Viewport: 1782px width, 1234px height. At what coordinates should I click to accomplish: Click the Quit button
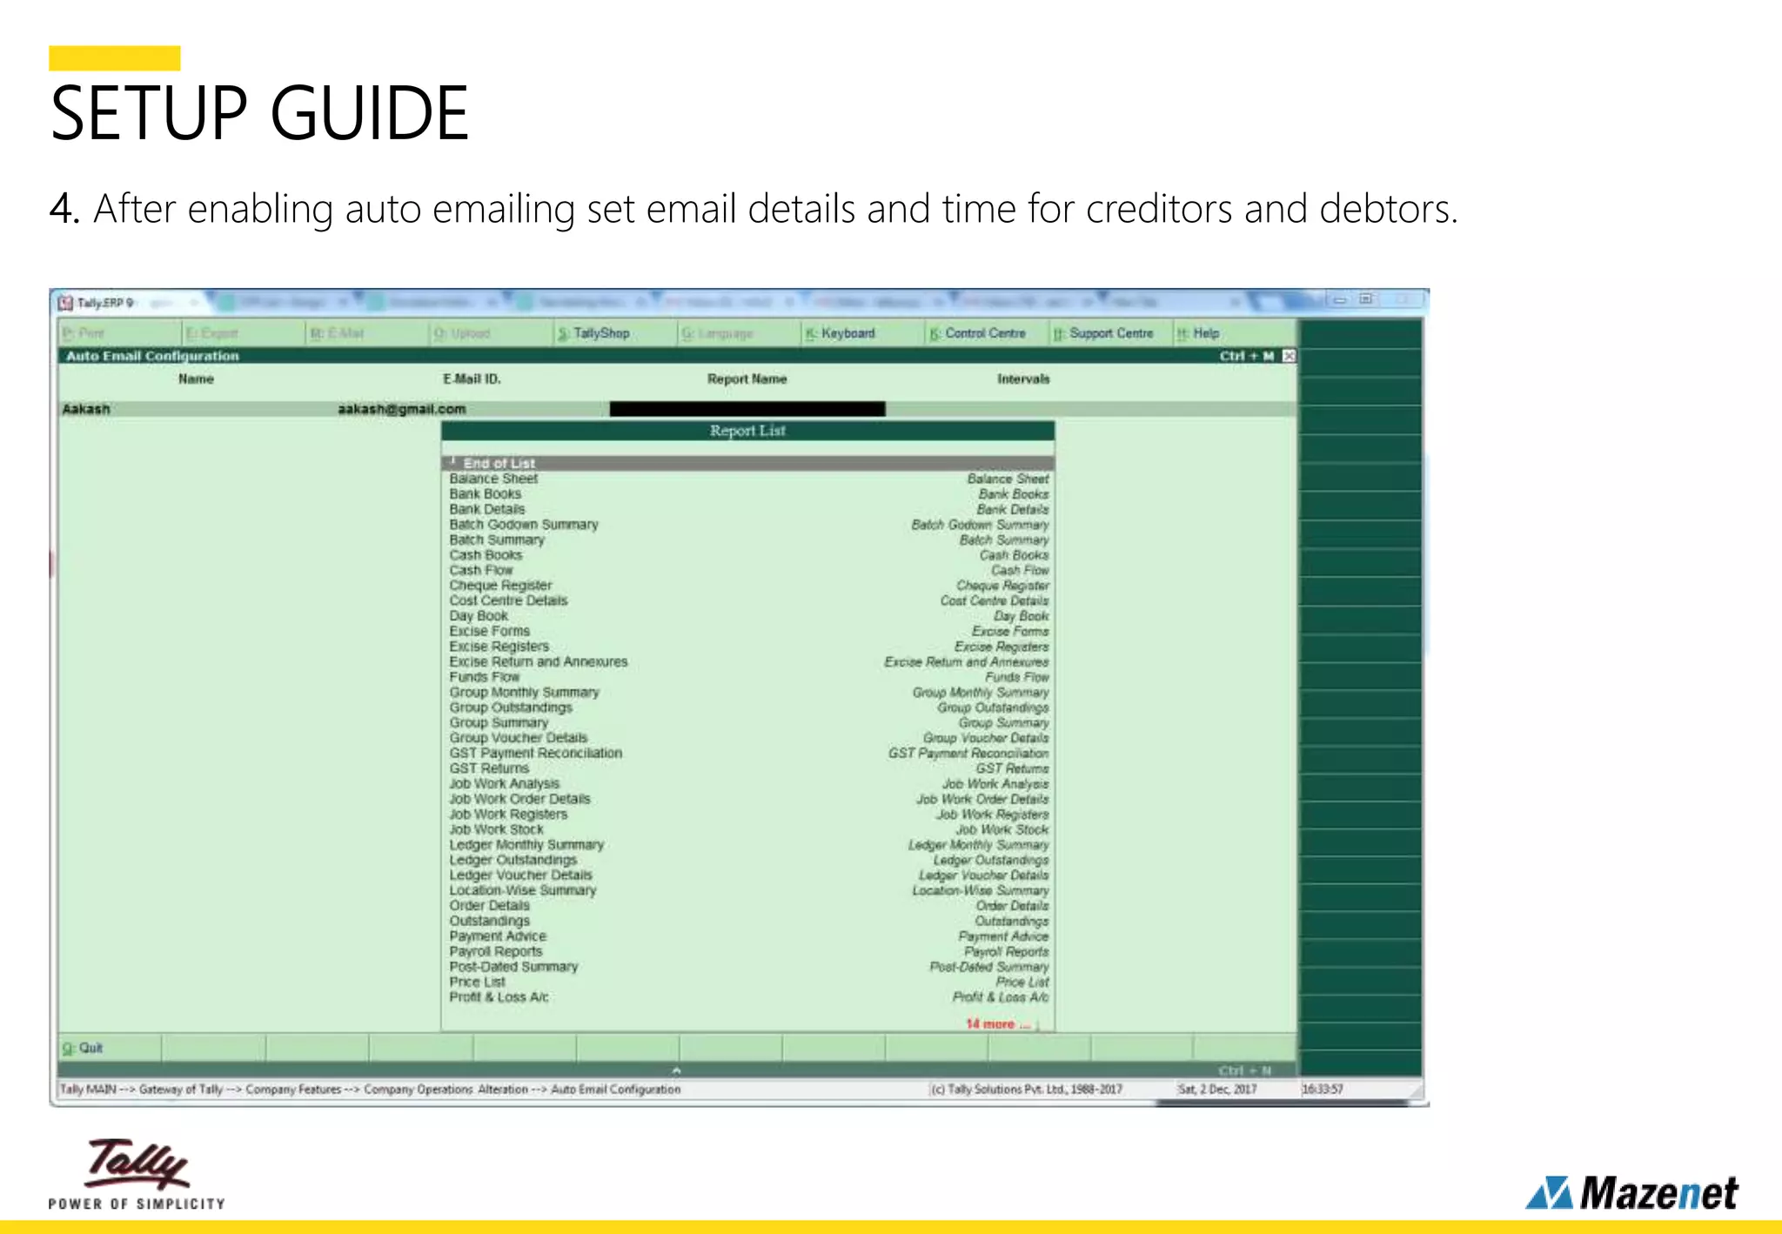coord(84,1048)
